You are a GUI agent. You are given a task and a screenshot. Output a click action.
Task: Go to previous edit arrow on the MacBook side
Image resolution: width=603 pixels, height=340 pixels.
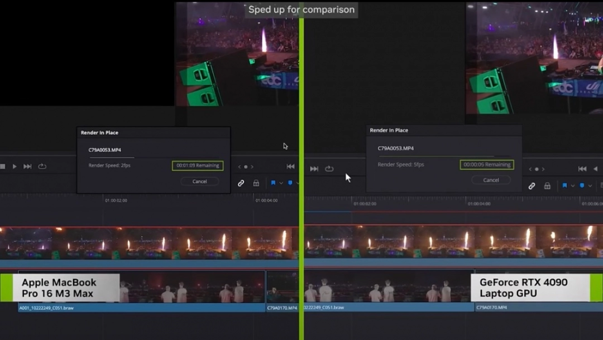click(240, 167)
